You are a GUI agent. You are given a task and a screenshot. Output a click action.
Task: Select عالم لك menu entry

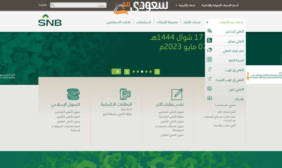(225, 99)
